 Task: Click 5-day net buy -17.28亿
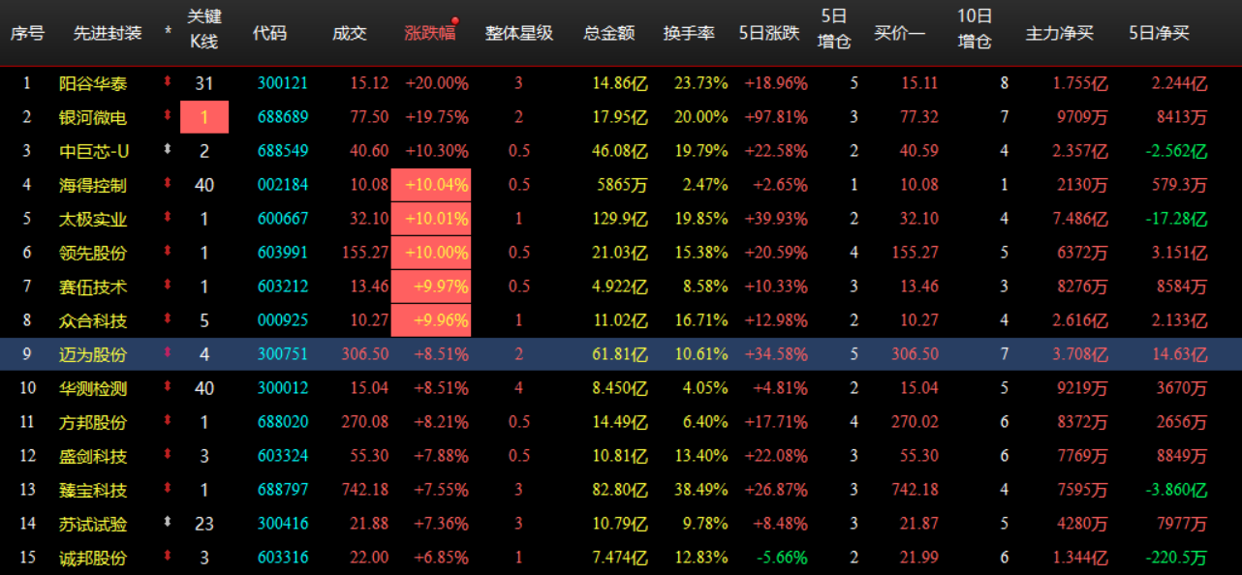(x=1177, y=220)
